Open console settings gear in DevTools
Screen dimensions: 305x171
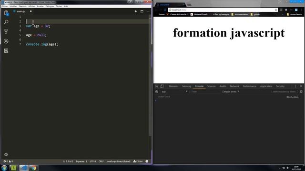click(x=301, y=92)
